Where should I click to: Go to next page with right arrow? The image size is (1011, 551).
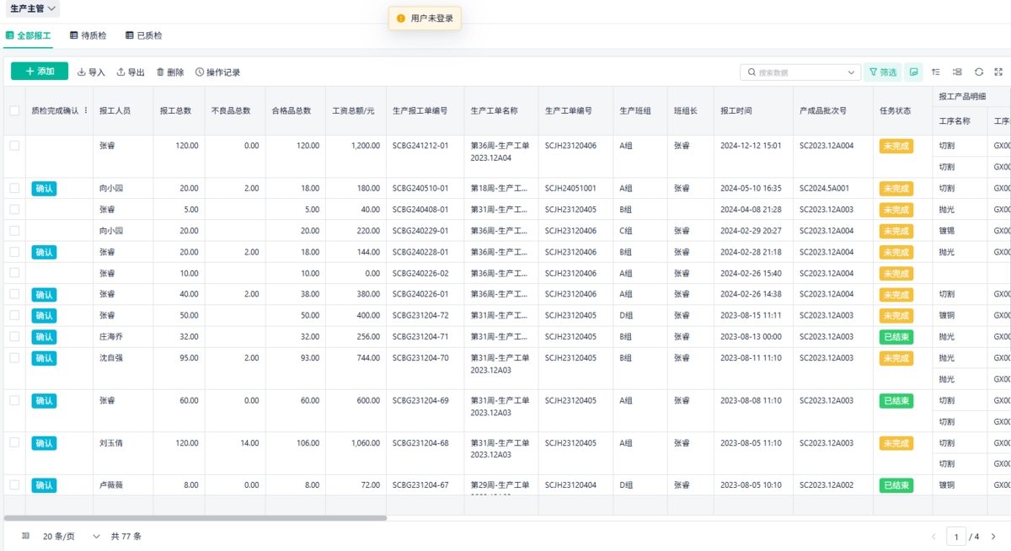click(x=993, y=537)
